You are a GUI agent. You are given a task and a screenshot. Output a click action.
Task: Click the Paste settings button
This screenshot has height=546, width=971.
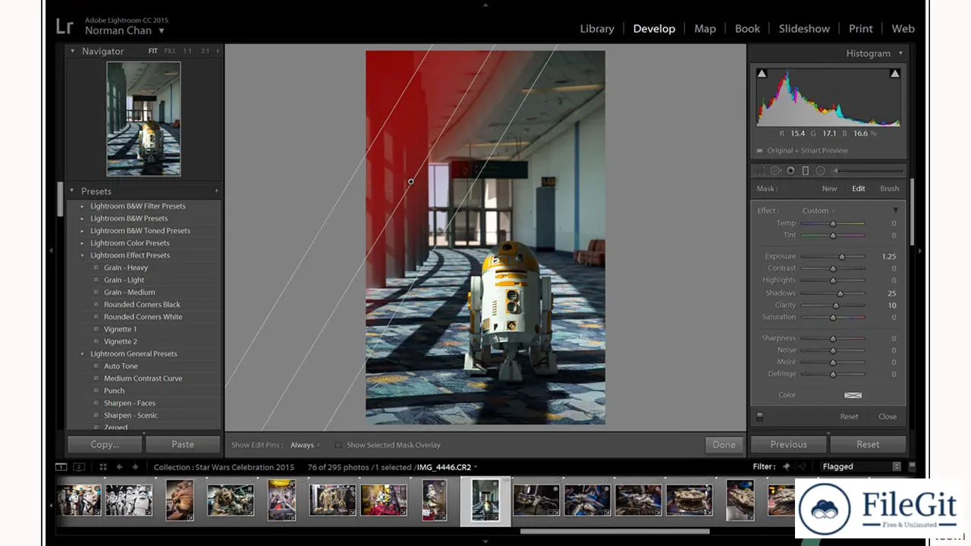[183, 444]
